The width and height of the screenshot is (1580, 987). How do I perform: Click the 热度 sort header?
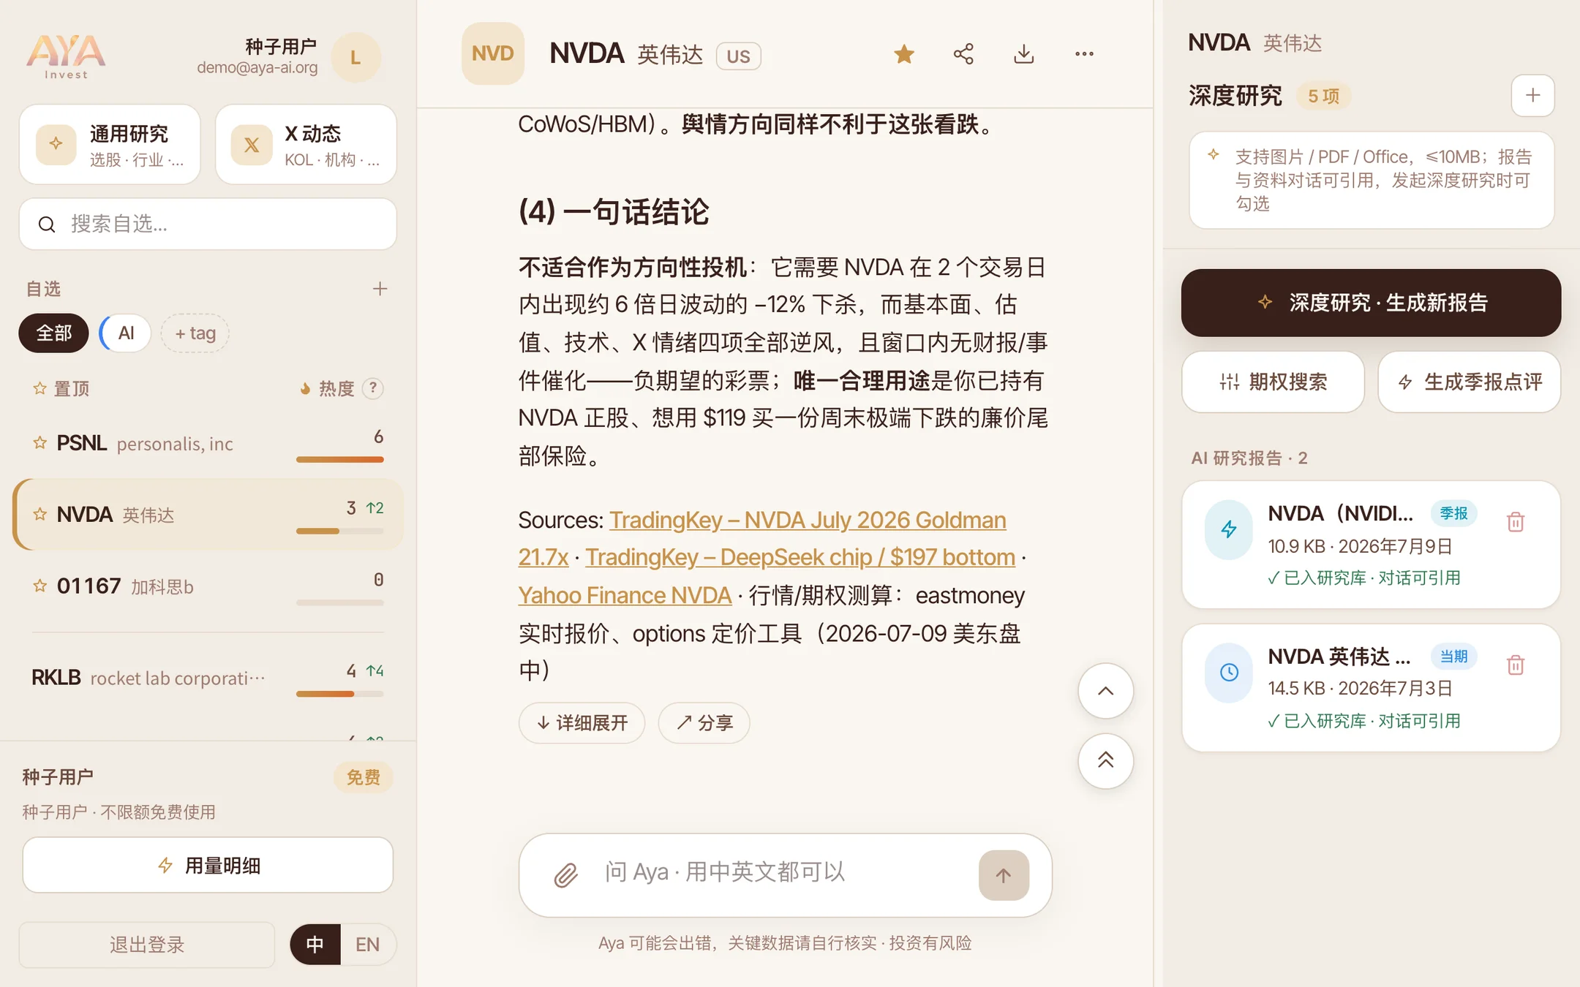[x=328, y=389]
